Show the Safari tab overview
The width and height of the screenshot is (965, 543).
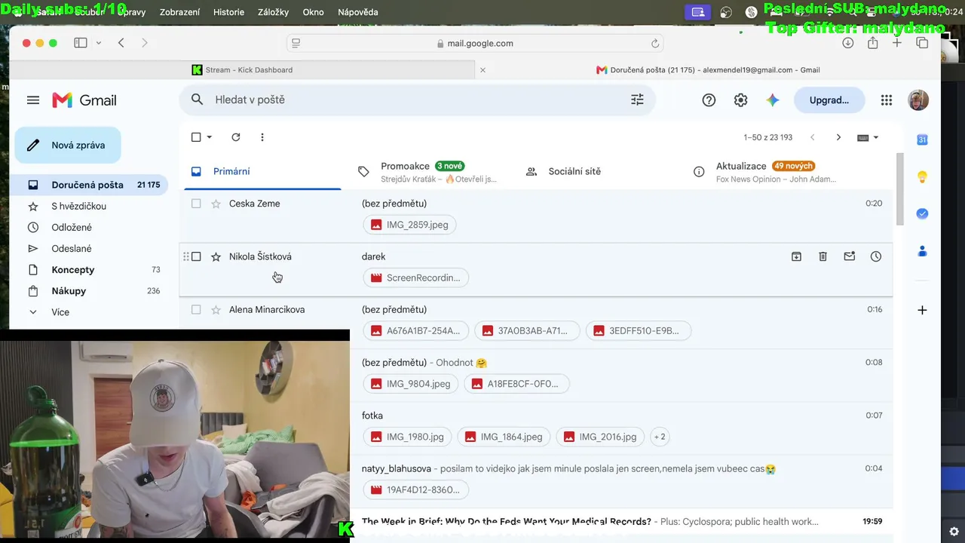pyautogui.click(x=922, y=43)
